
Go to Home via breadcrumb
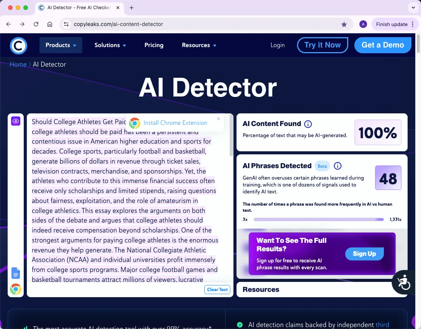pyautogui.click(x=18, y=64)
